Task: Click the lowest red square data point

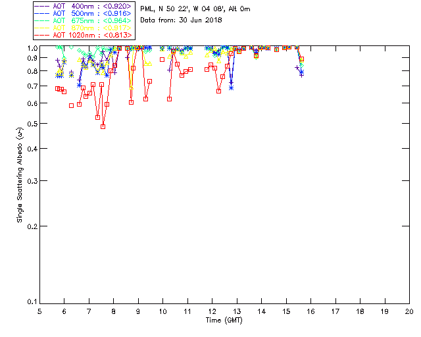Action: pyautogui.click(x=103, y=126)
